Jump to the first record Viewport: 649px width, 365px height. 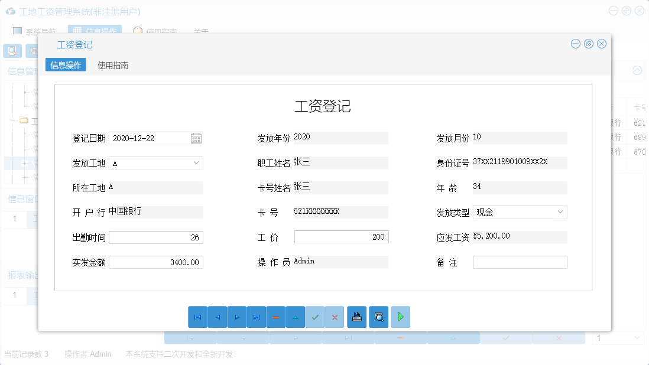tap(198, 317)
